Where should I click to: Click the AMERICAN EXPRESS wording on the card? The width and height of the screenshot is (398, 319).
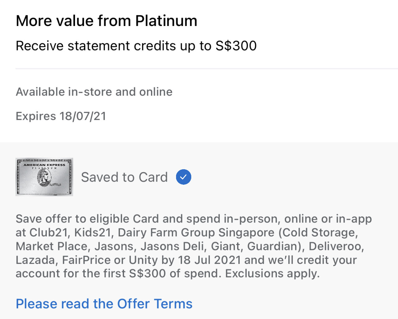(44, 165)
